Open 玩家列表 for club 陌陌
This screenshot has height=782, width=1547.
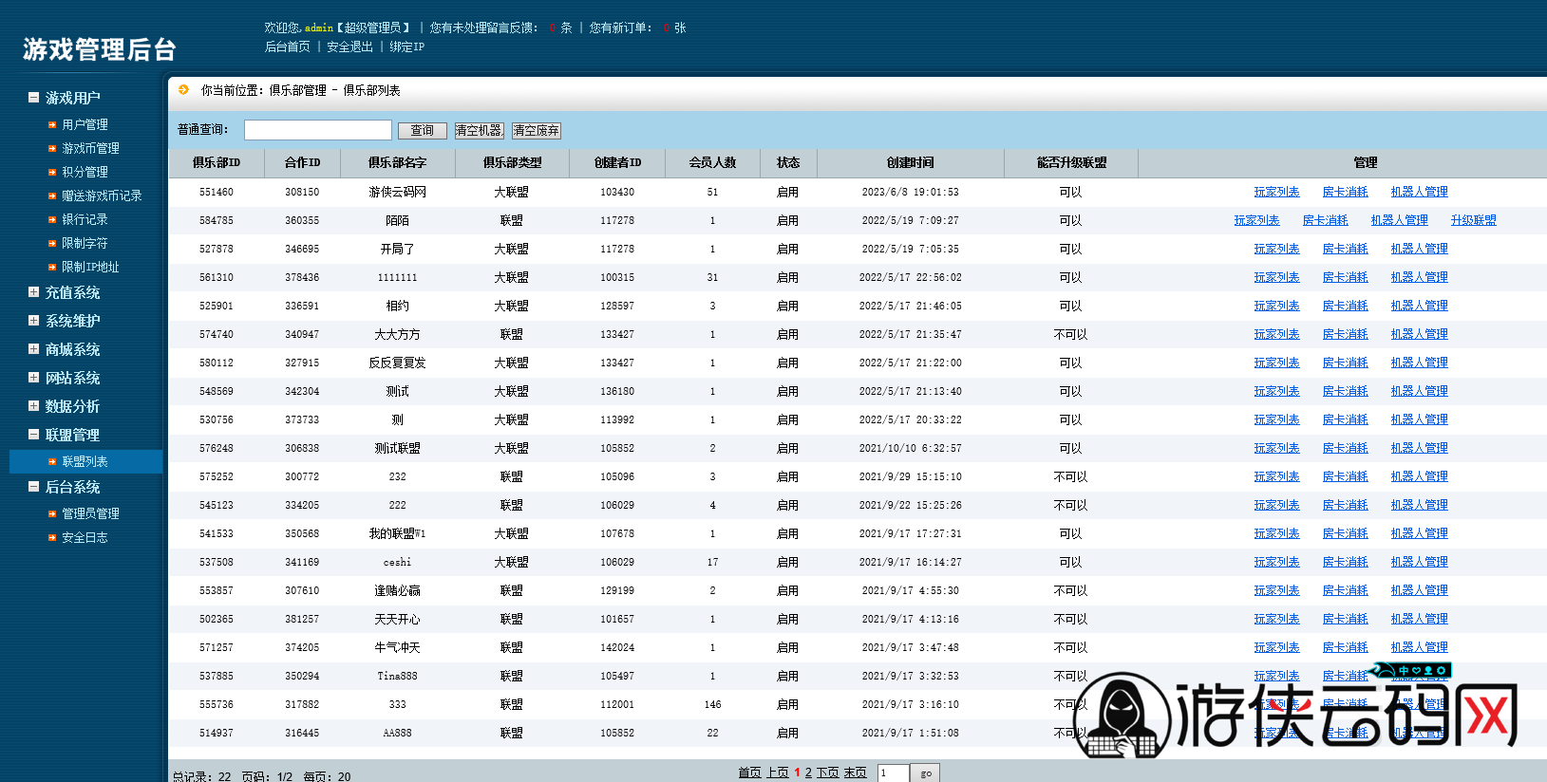point(1256,220)
